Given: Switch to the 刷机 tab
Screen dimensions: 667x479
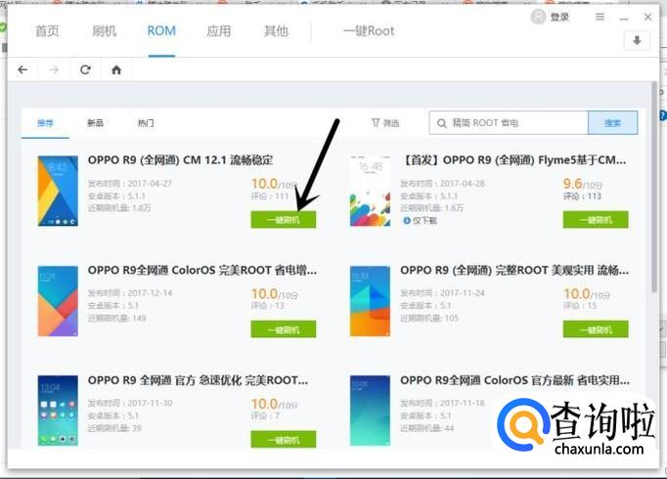Looking at the screenshot, I should click(105, 31).
